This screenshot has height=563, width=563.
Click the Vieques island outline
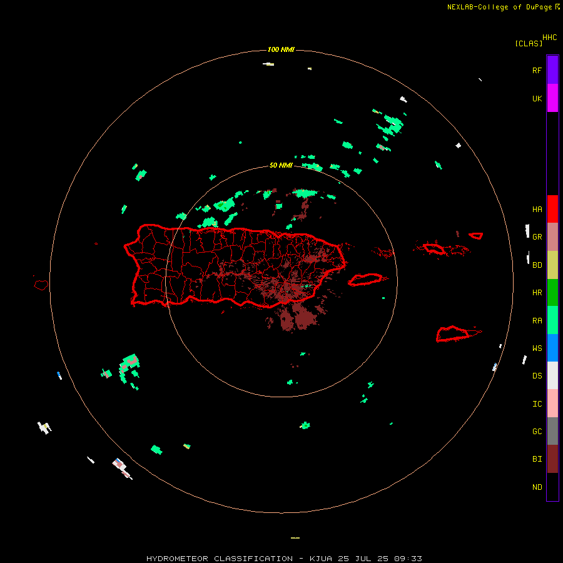pyautogui.click(x=365, y=280)
